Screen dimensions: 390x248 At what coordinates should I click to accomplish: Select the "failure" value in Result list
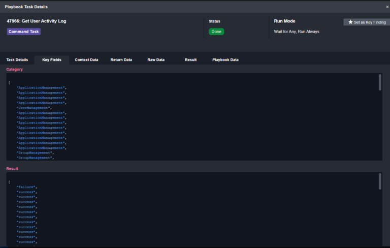[26, 187]
